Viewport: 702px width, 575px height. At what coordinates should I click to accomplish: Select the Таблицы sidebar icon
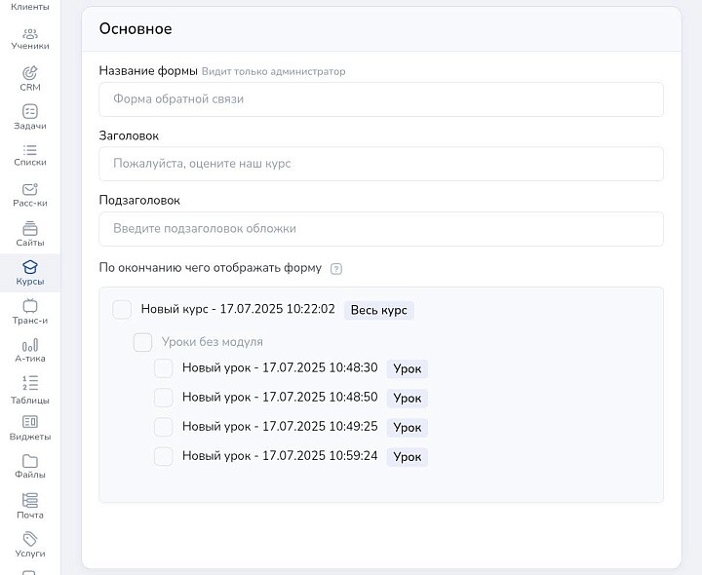pyautogui.click(x=29, y=384)
